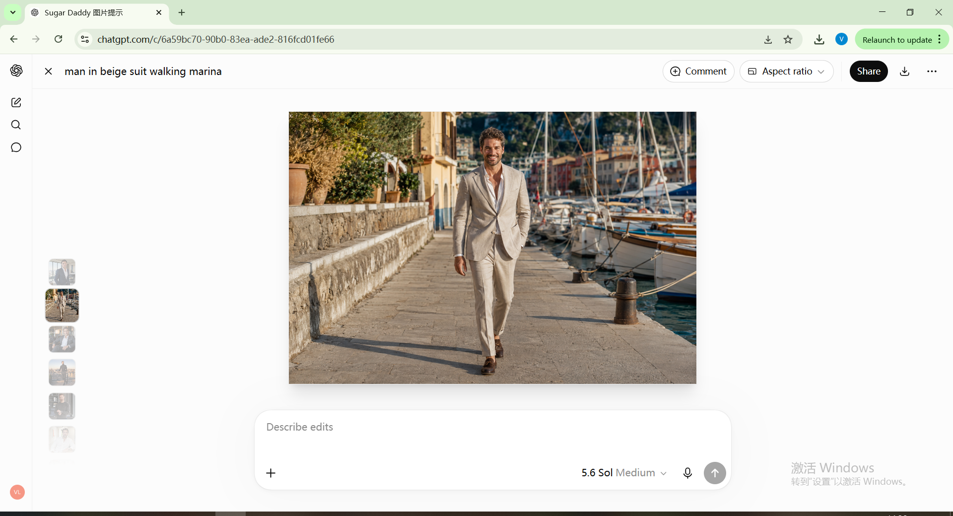This screenshot has width=953, height=516.
Task: Open browser downloads tray icon
Action: pyautogui.click(x=819, y=40)
